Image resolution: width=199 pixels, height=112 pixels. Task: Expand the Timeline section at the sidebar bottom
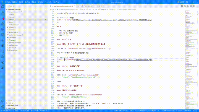(x=27, y=103)
